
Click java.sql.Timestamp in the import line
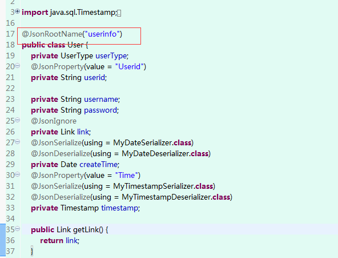click(83, 13)
